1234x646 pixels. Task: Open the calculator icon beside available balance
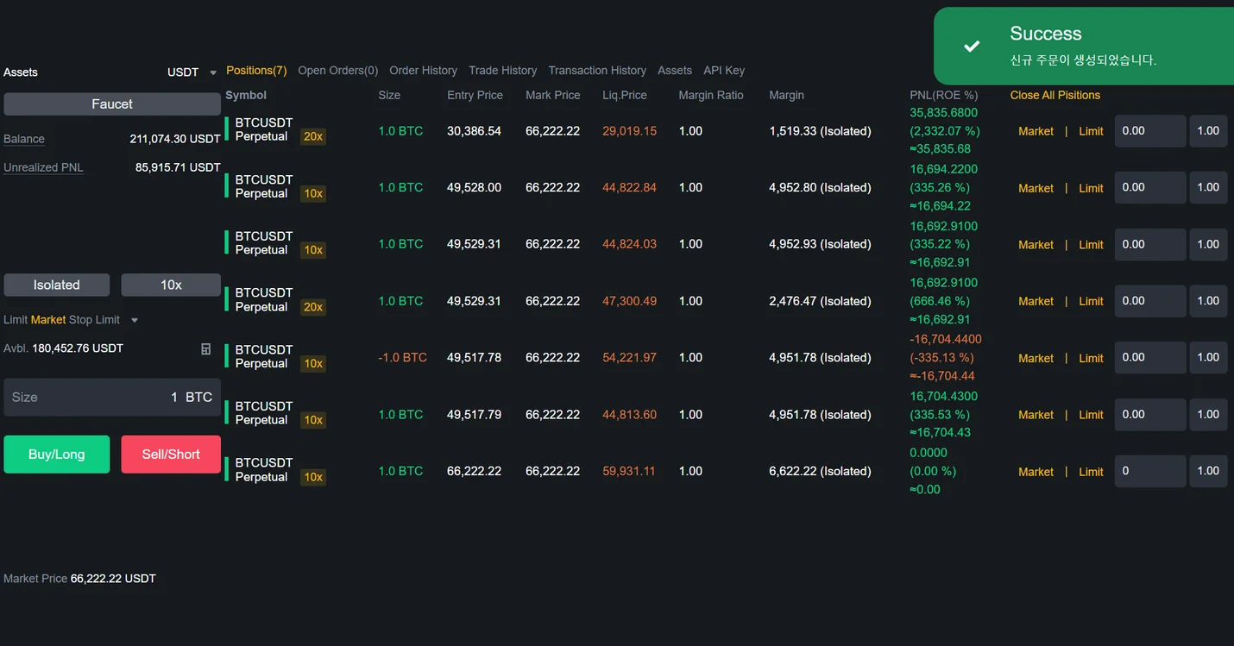tap(205, 349)
